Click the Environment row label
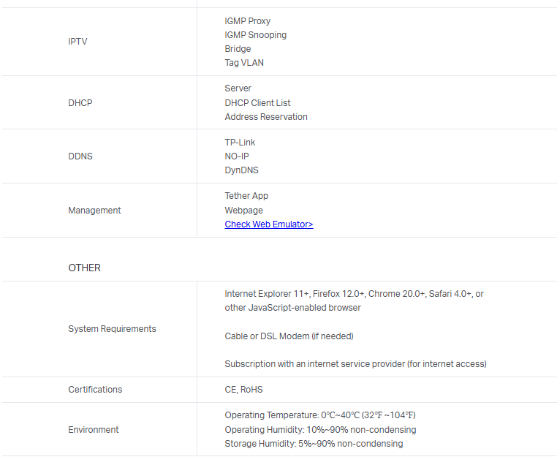The height and width of the screenshot is (465, 557). [x=94, y=430]
